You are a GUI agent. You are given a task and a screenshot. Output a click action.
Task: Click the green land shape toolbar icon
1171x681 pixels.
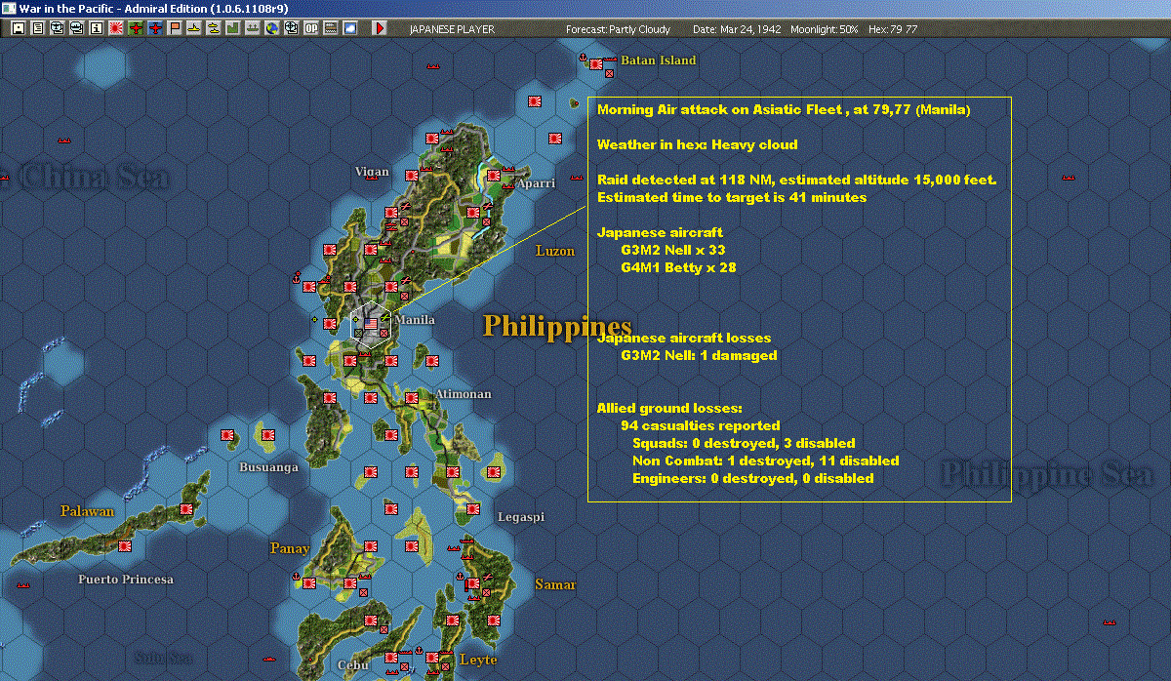[233, 29]
